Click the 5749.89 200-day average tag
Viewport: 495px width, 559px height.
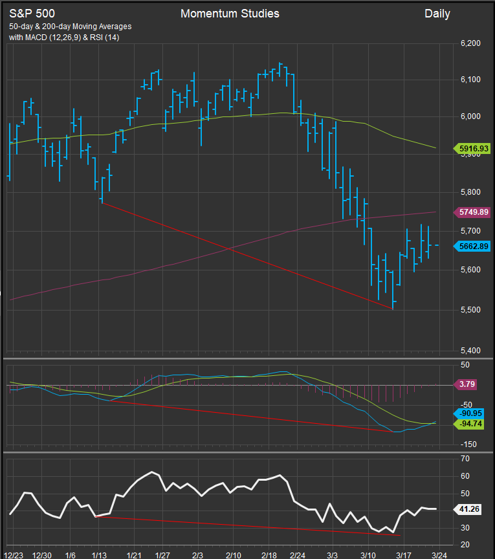pyautogui.click(x=472, y=212)
